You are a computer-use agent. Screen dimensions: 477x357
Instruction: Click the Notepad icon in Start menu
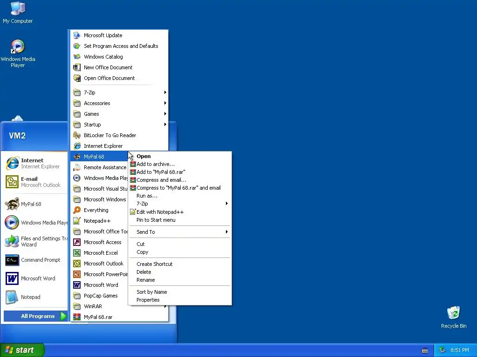click(x=12, y=297)
